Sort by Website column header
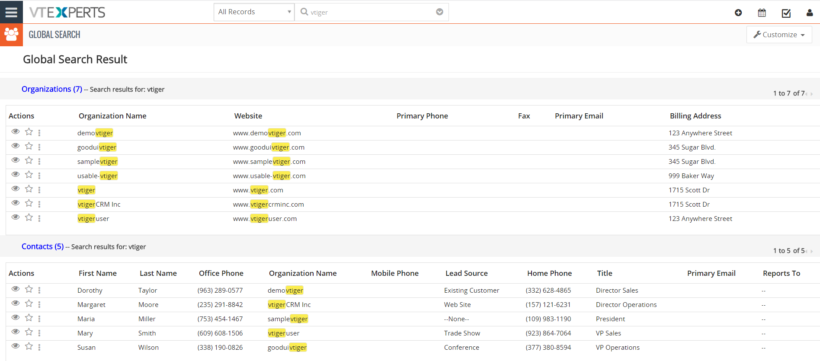The width and height of the screenshot is (820, 361). tap(248, 116)
